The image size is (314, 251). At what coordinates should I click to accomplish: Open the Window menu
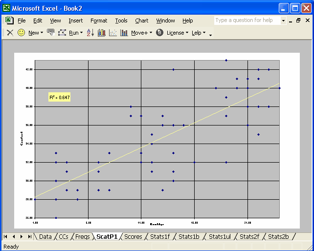[165, 21]
